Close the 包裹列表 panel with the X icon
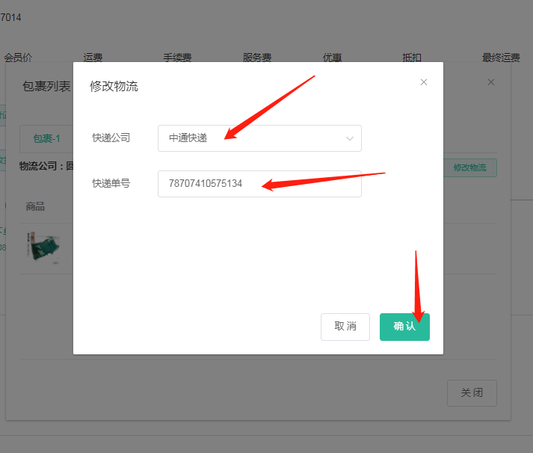Screen dimensions: 533x453 click(491, 82)
